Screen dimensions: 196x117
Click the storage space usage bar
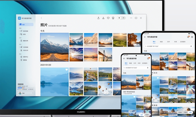coord(25,88)
